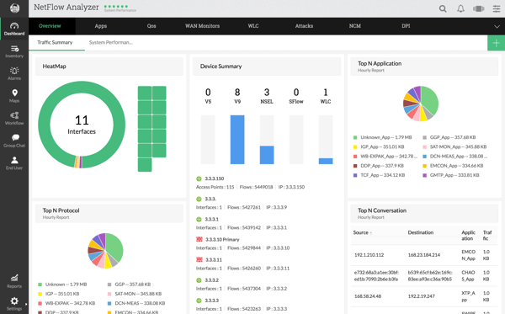
Task: Toggle DCN-MEAS_App legend swatch
Action: [x=424, y=157]
